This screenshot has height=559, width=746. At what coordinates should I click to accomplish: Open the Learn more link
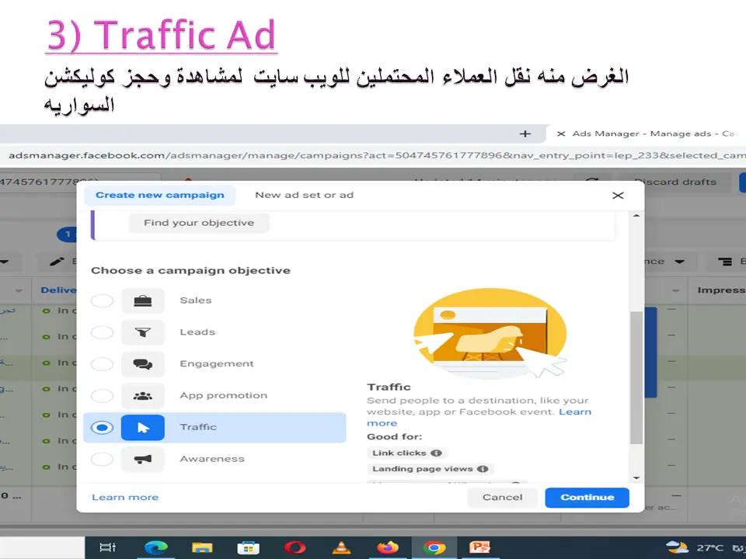click(x=125, y=497)
